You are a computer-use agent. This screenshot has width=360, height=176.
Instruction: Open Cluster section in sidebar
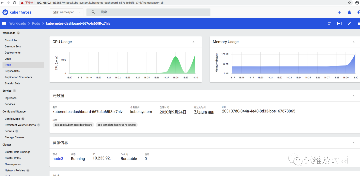coord(7,145)
